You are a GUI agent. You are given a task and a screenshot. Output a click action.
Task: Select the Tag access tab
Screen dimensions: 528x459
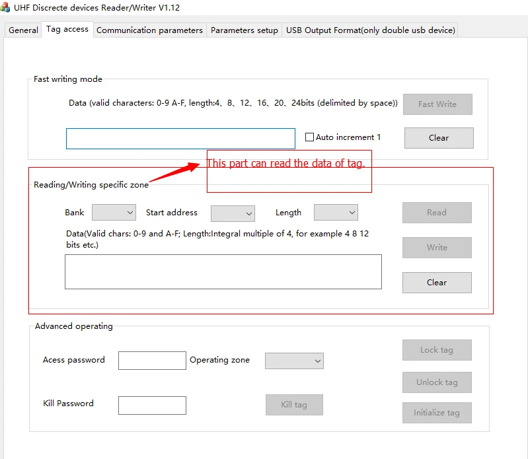(x=67, y=29)
